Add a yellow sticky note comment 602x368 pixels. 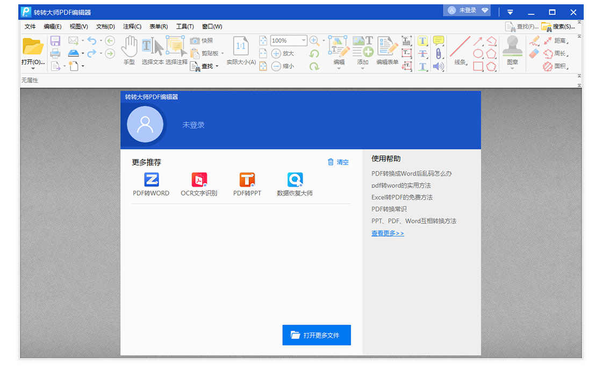point(439,41)
